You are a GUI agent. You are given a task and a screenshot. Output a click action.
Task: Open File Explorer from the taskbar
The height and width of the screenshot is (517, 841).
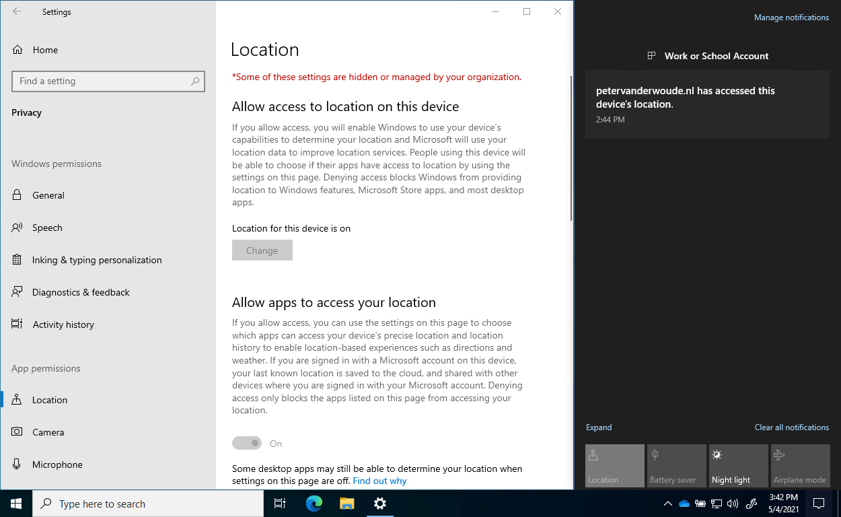click(x=346, y=503)
